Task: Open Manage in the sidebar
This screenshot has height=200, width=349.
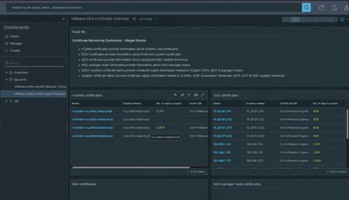Action: 16,43
